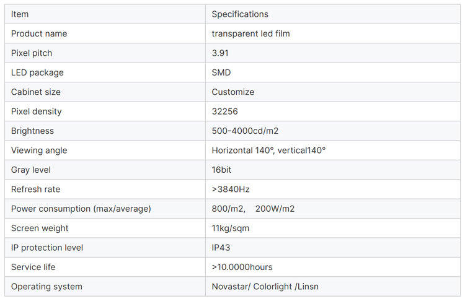Select the "Power consumption (max/average)" label
This screenshot has width=465, height=301.
click(x=81, y=209)
